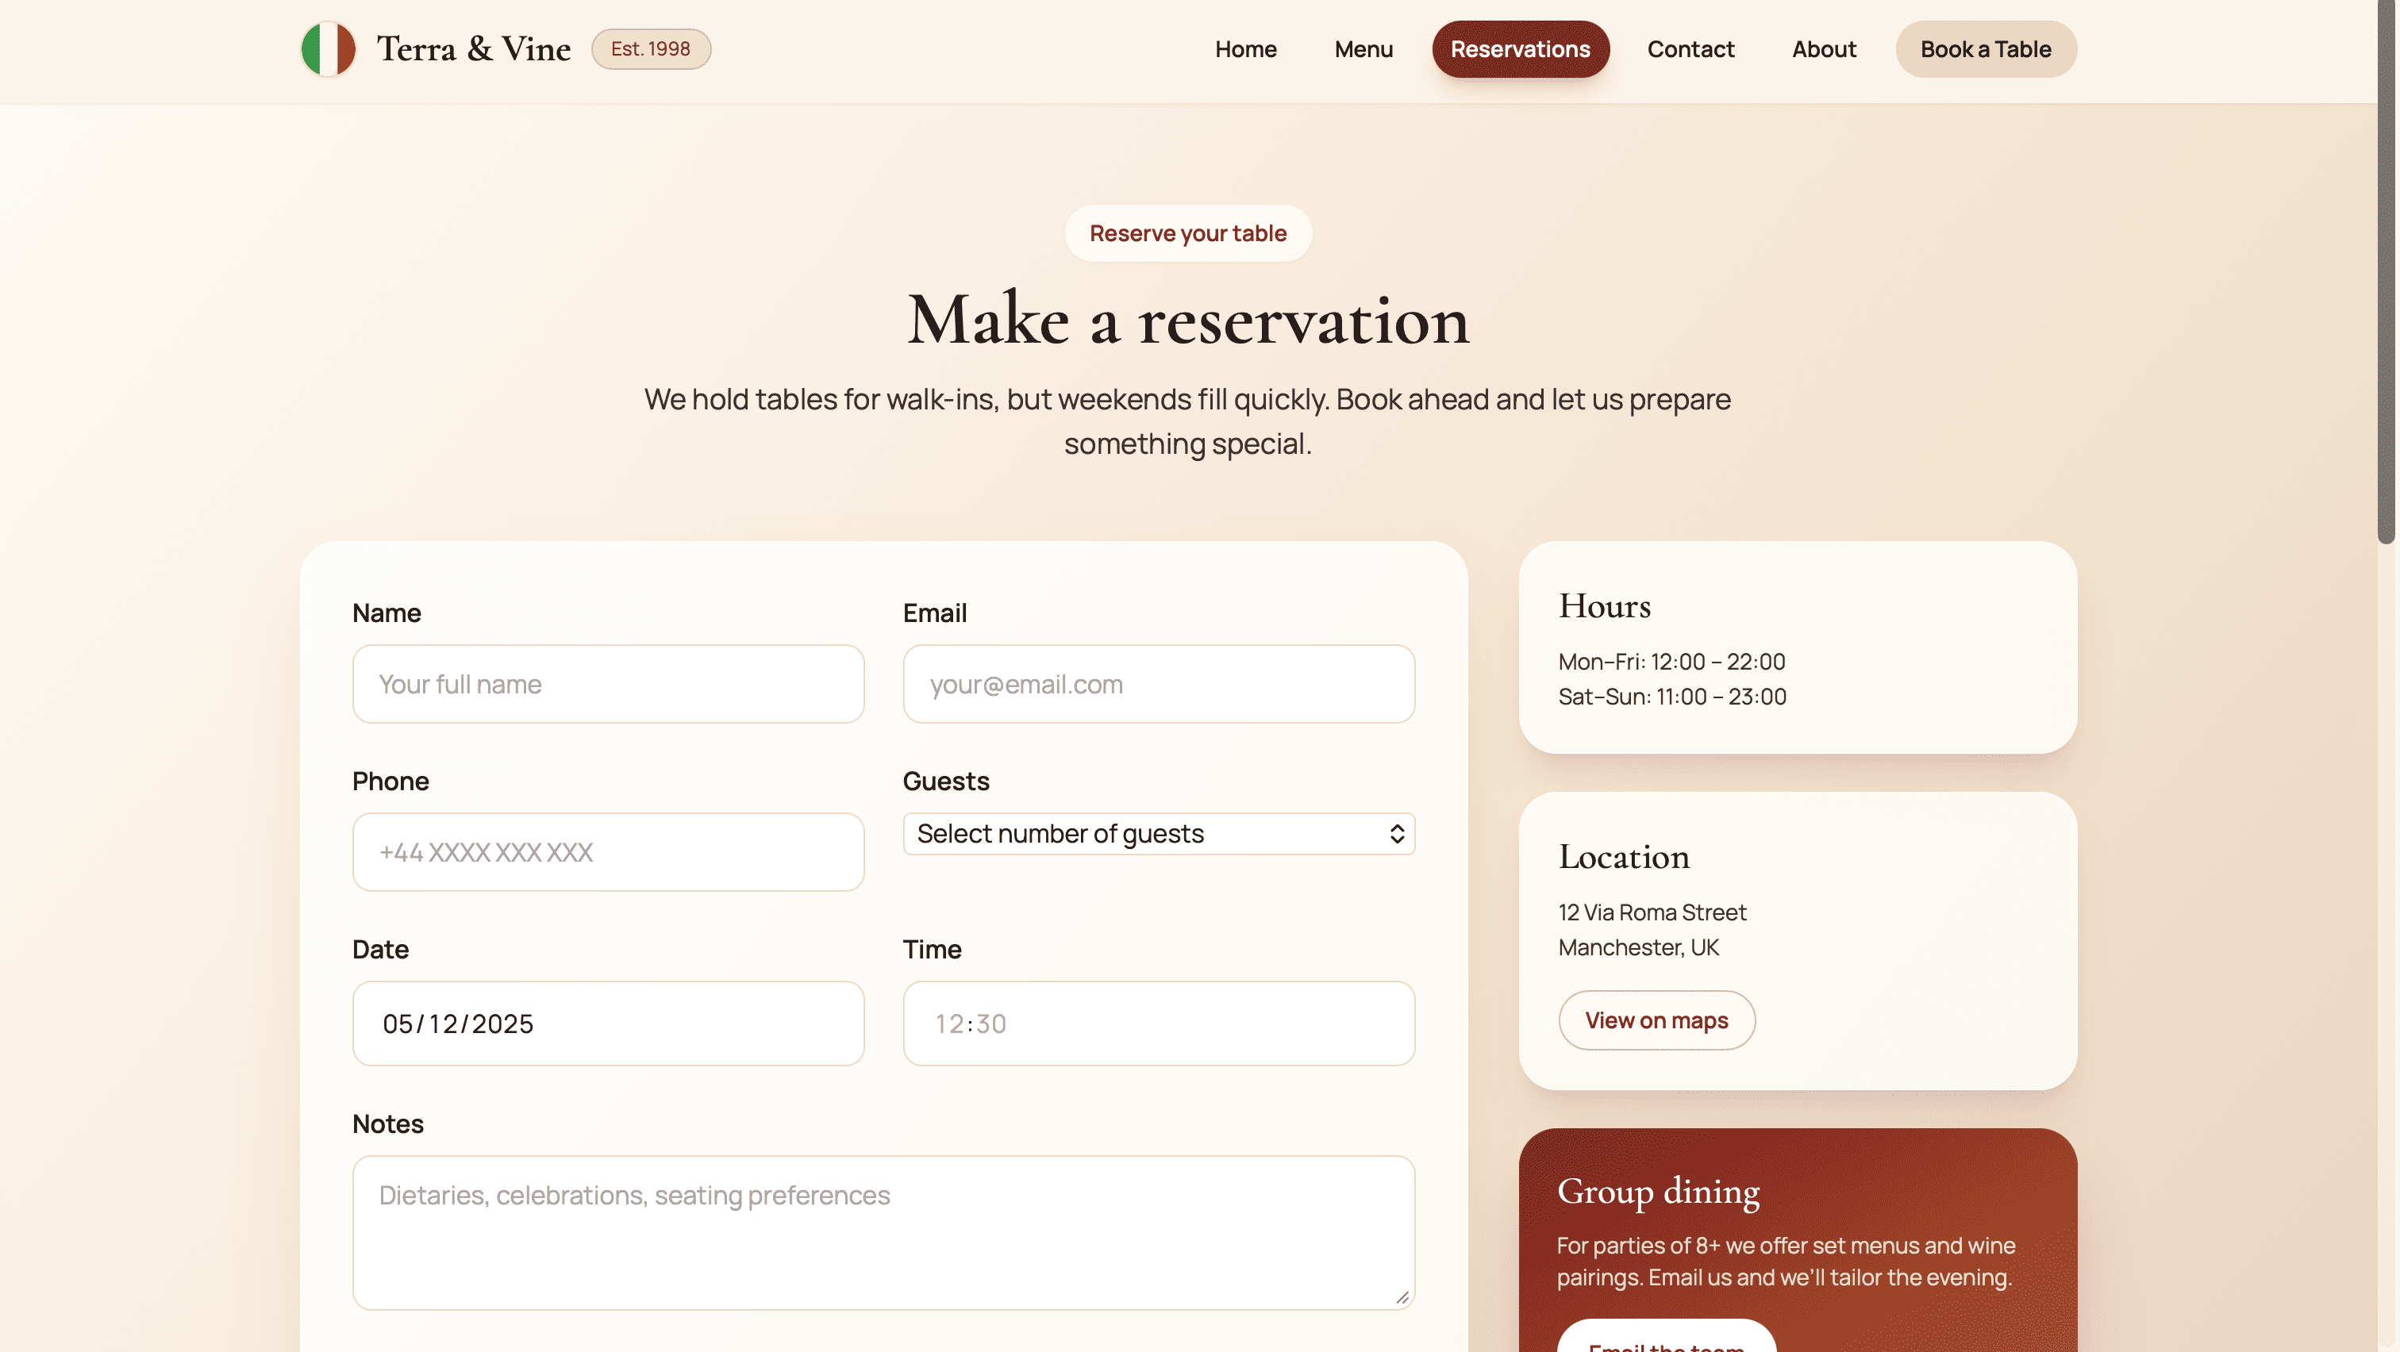Click the View on maps button
The height and width of the screenshot is (1352, 2400).
[x=1656, y=1020]
